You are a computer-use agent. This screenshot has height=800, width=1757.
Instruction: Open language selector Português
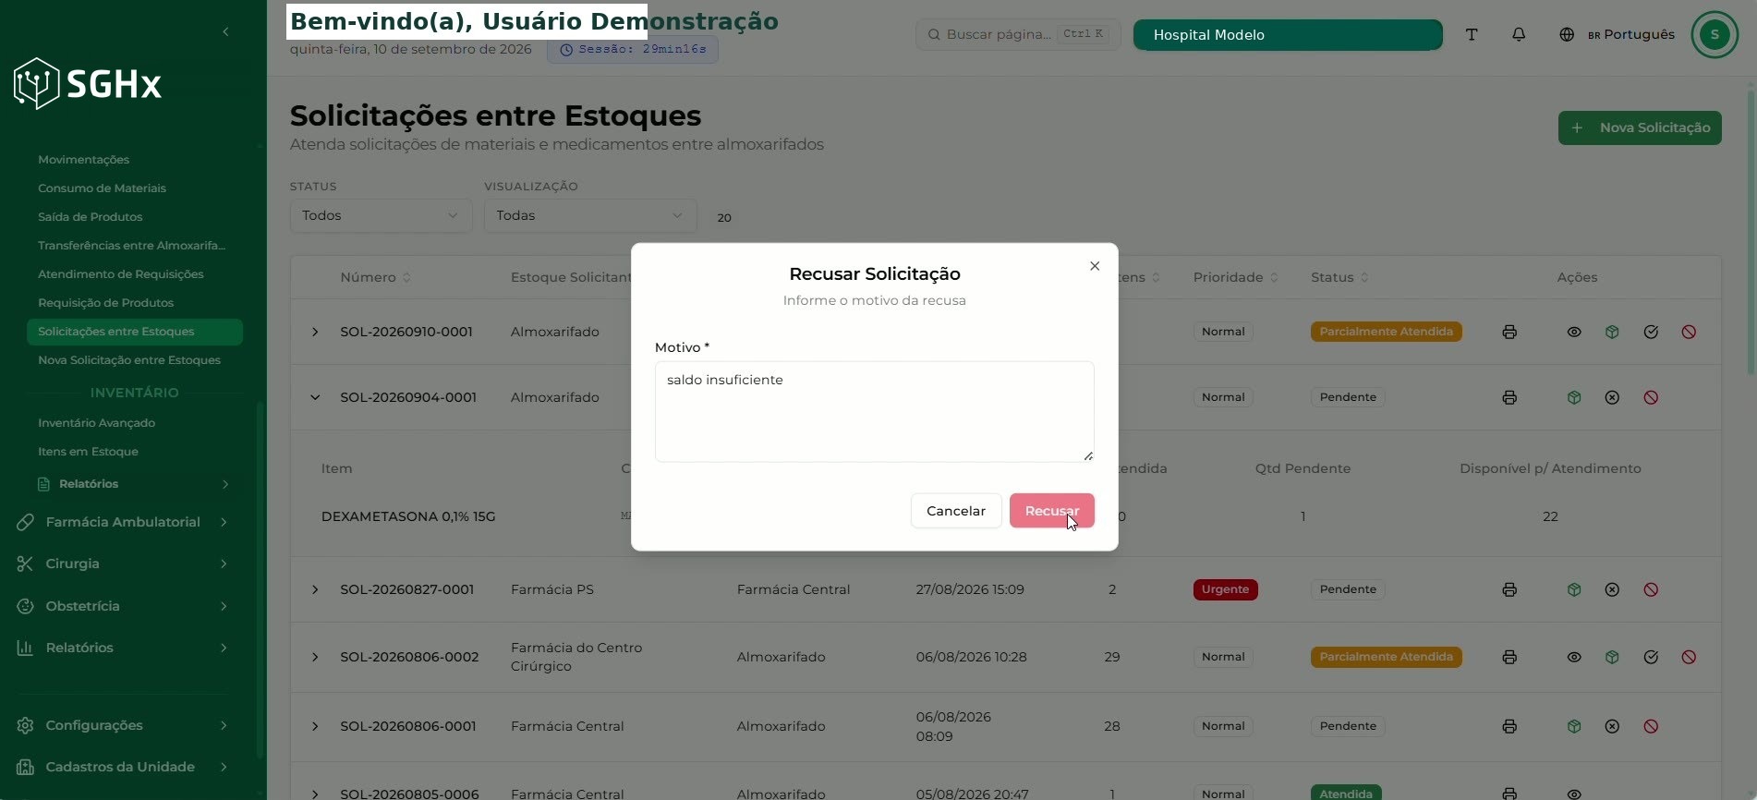1618,34
